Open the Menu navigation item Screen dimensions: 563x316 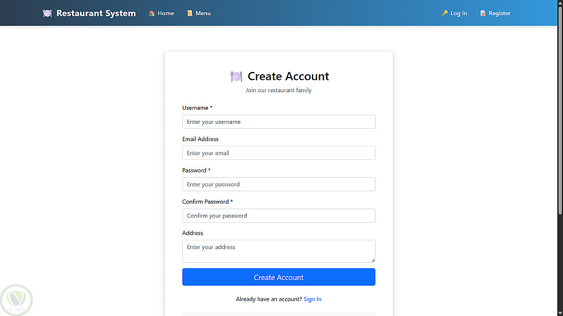click(203, 13)
